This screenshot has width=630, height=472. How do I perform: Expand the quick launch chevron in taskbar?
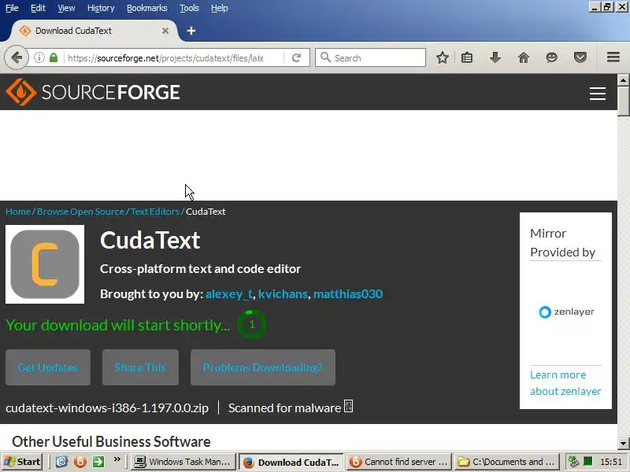coord(117,459)
